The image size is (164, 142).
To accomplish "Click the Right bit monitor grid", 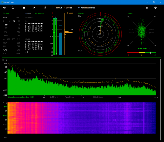I will [34, 45].
